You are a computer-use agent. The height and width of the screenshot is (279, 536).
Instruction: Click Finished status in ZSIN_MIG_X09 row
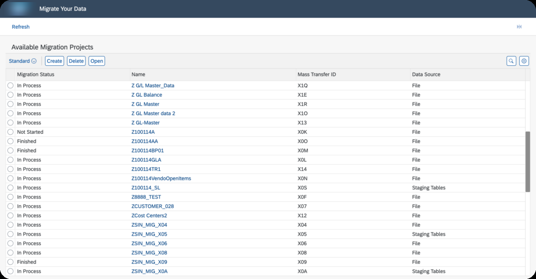[27, 262]
